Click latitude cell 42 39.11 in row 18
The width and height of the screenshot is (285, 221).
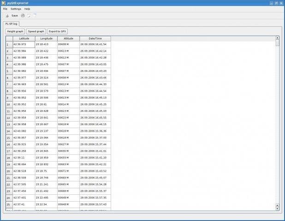(x=24, y=158)
